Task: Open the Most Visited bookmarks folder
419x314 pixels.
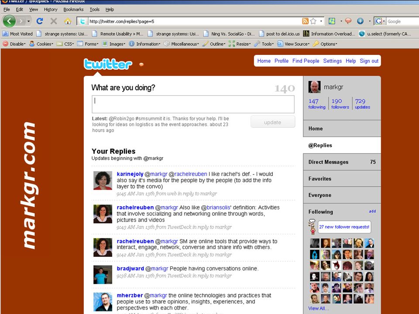Action: tap(17, 34)
